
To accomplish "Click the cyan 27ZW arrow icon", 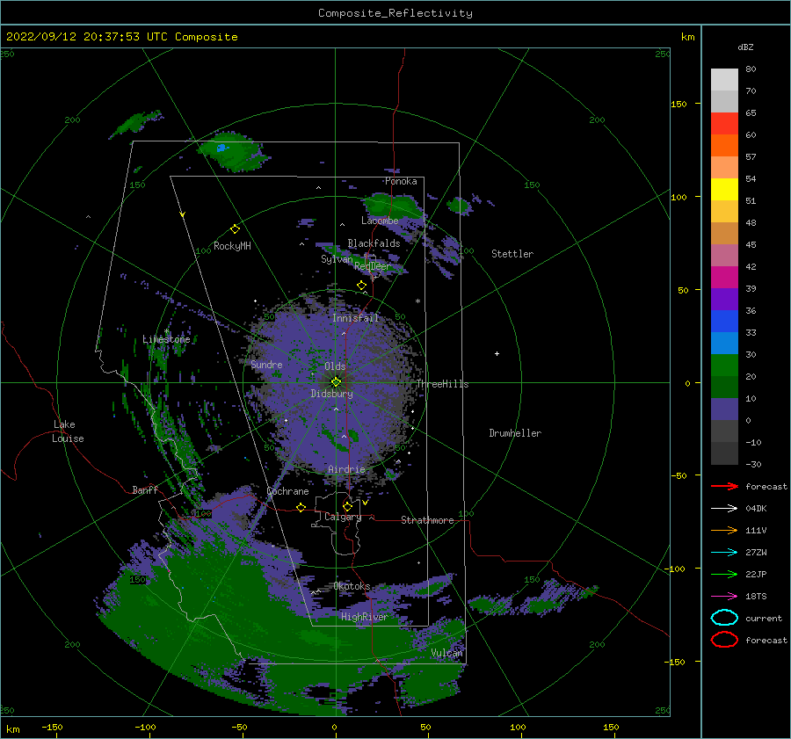I will (x=724, y=553).
